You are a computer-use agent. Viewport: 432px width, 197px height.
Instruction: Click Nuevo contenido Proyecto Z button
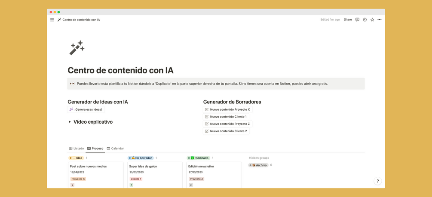(x=227, y=124)
